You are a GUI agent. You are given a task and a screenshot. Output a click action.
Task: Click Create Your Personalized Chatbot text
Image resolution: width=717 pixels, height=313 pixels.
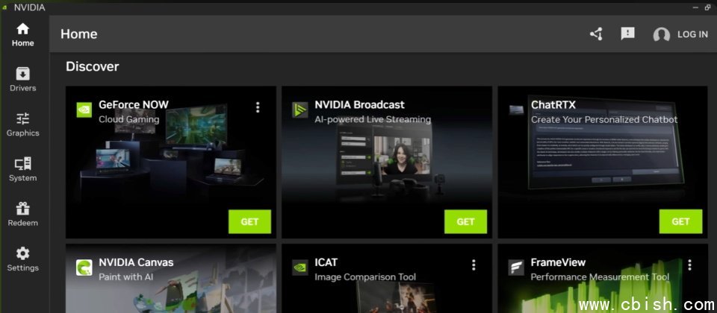pyautogui.click(x=604, y=119)
